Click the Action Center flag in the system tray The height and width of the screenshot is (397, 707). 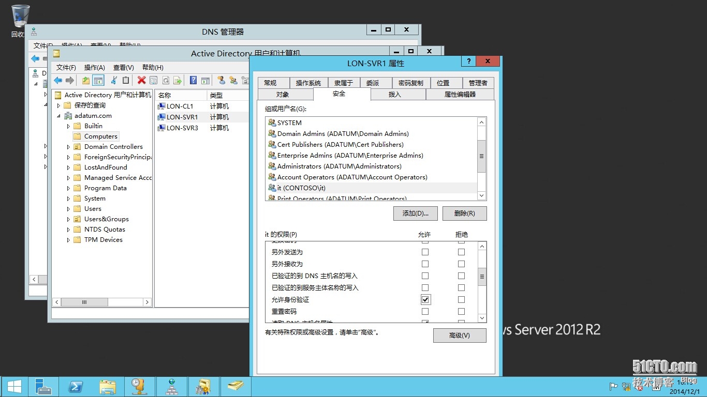(613, 386)
